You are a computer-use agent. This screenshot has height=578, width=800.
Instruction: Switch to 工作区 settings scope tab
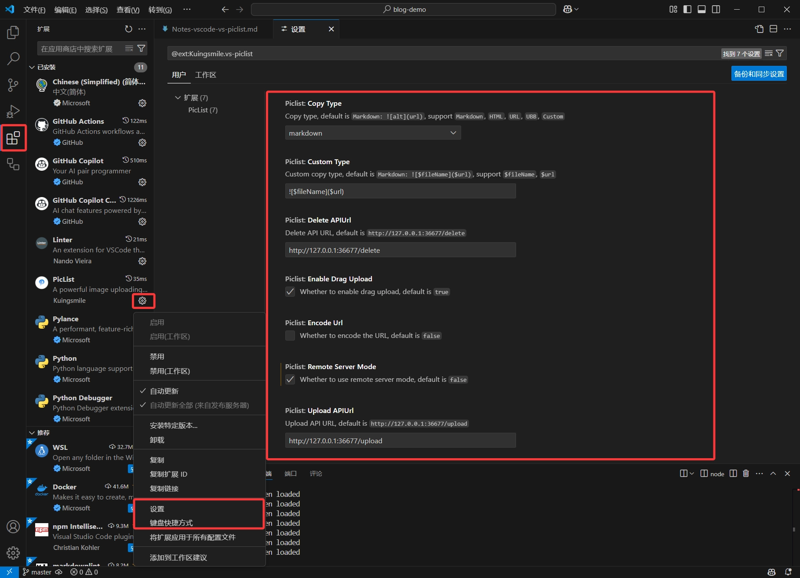(205, 75)
